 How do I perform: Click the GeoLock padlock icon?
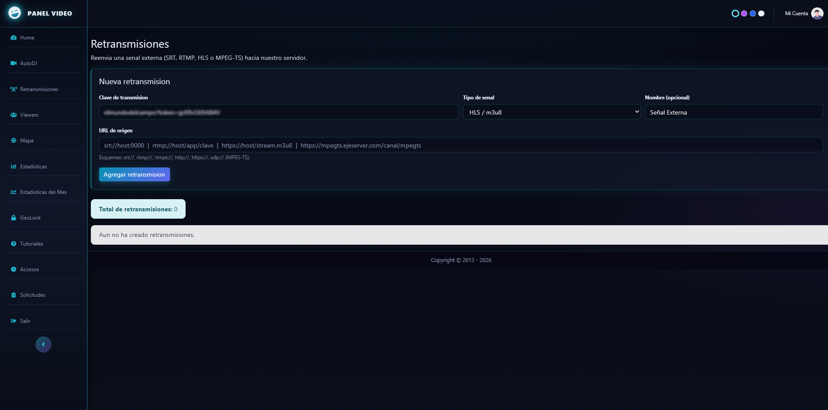tap(13, 218)
